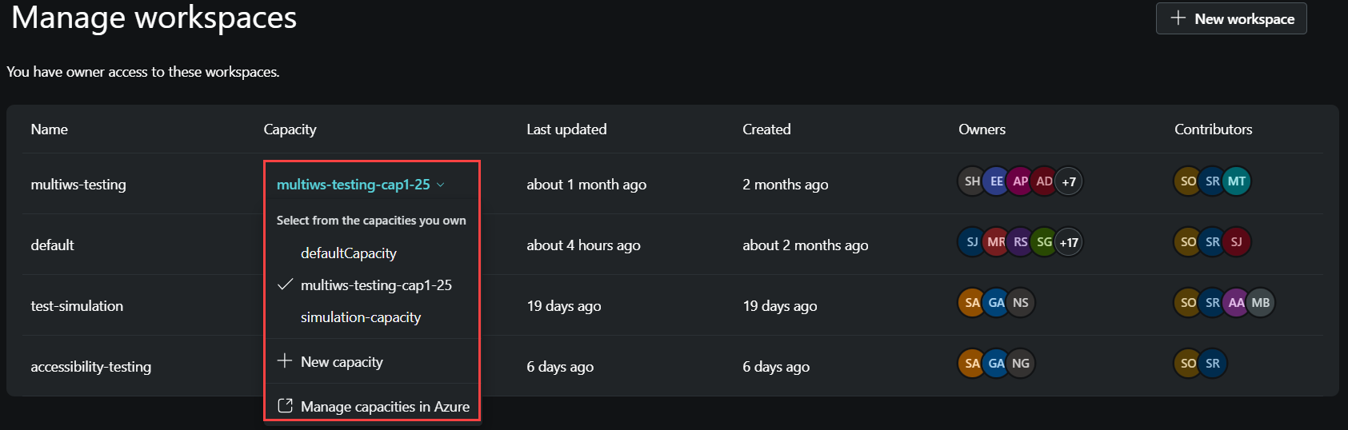The height and width of the screenshot is (430, 1348).
Task: Click the AA contributor avatar in test-simulation row
Action: pyautogui.click(x=1236, y=303)
